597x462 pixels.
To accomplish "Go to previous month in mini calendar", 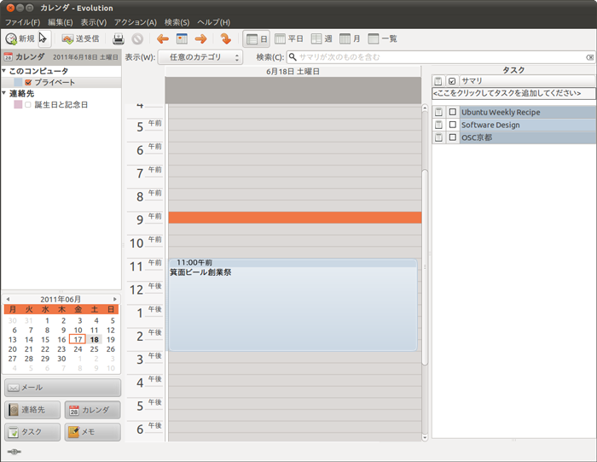I will pyautogui.click(x=8, y=299).
